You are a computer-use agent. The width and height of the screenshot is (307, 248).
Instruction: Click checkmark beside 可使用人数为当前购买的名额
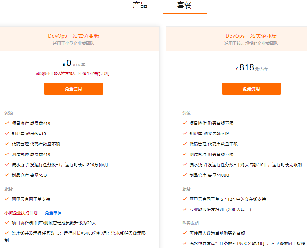pos(185,233)
